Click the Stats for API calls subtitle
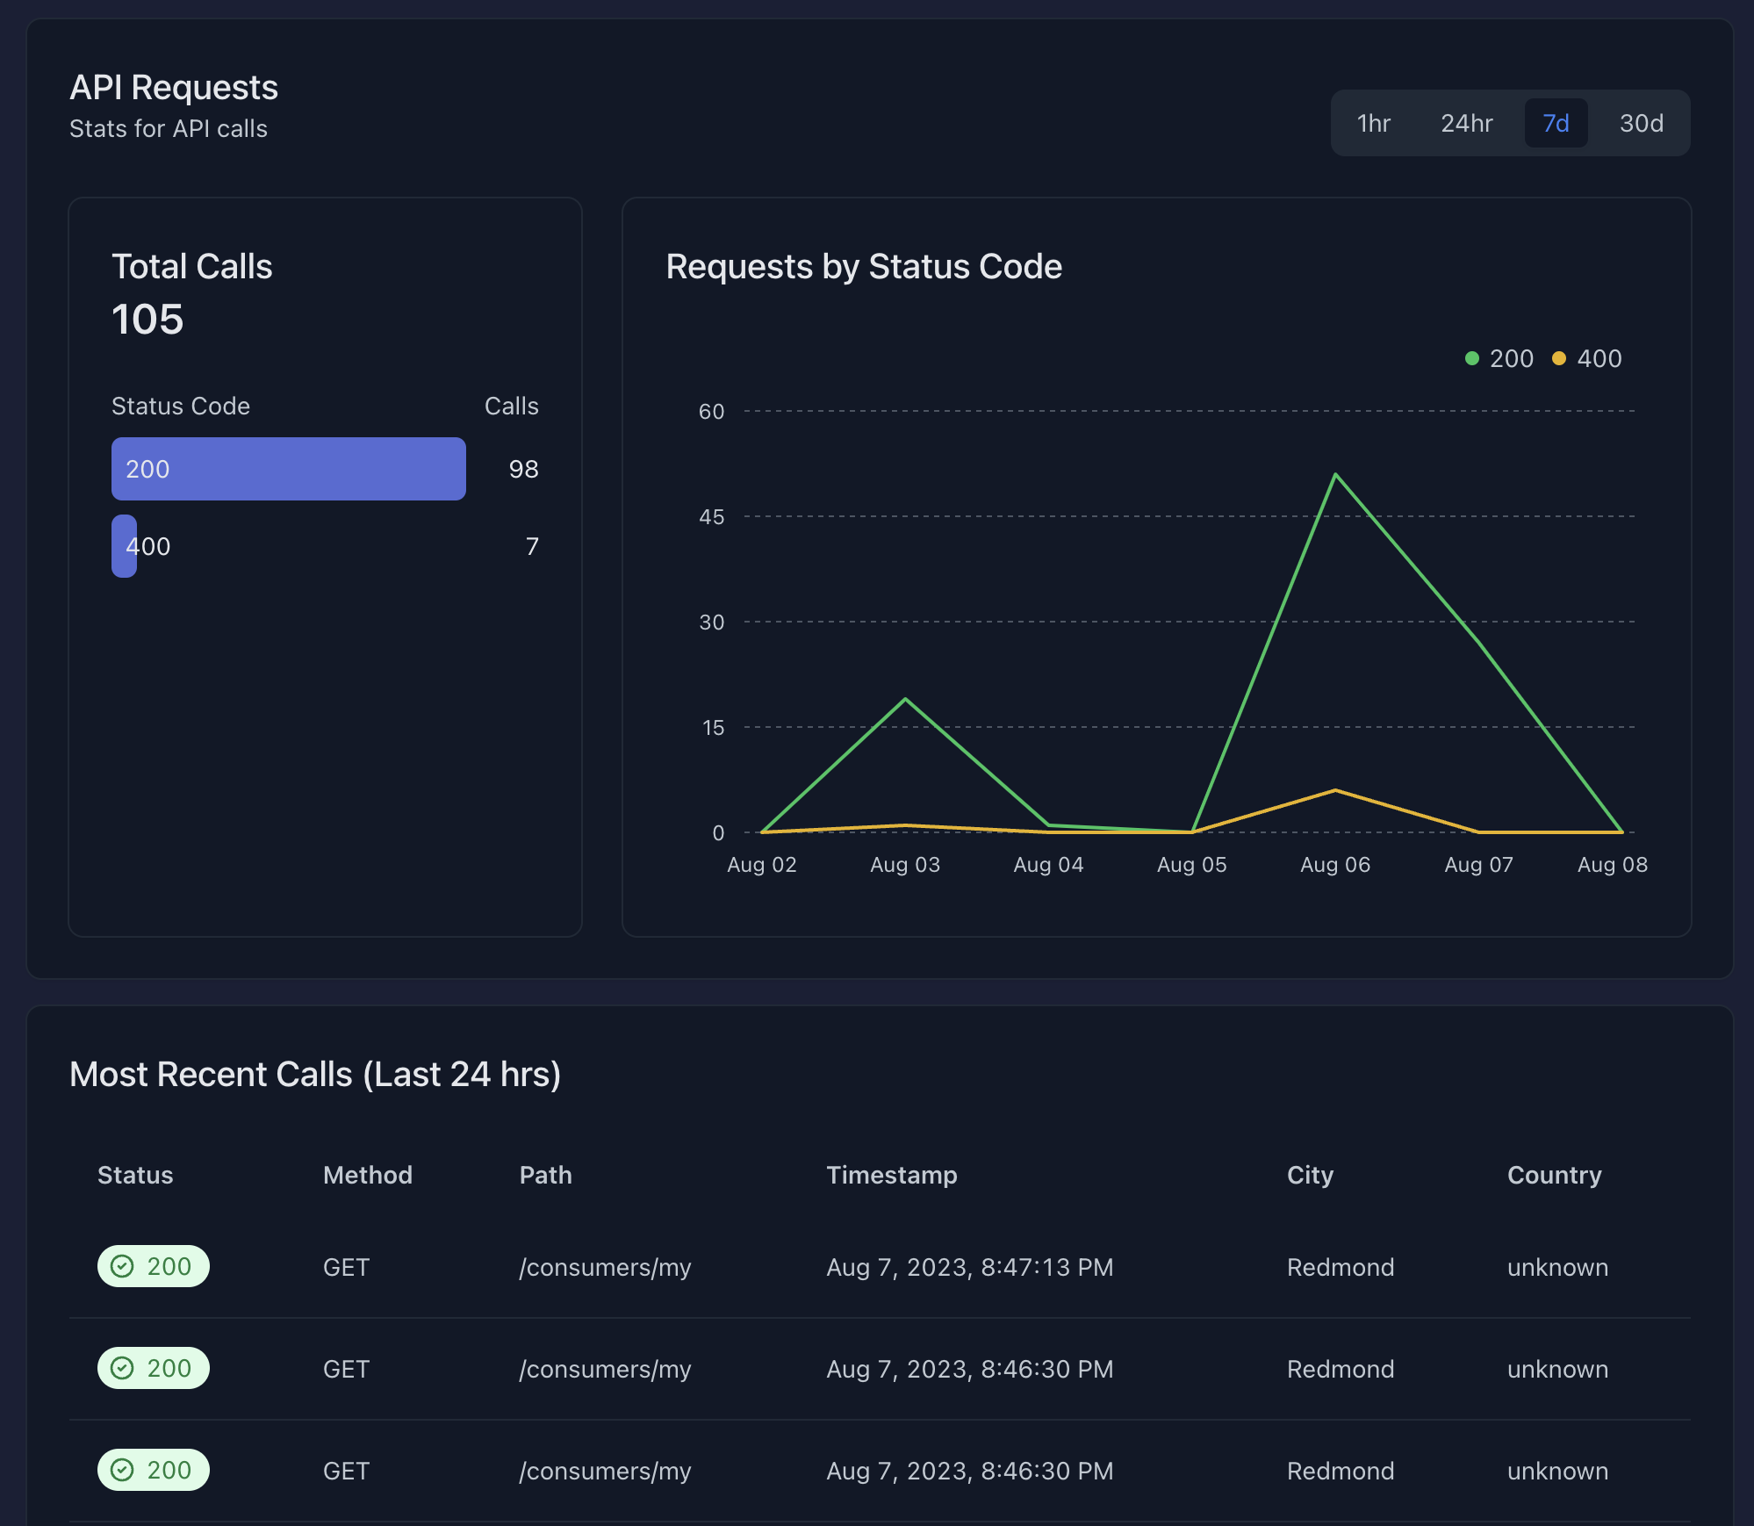The height and width of the screenshot is (1526, 1754). (x=169, y=128)
